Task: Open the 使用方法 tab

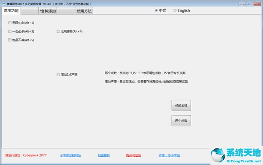Action: pos(84,11)
